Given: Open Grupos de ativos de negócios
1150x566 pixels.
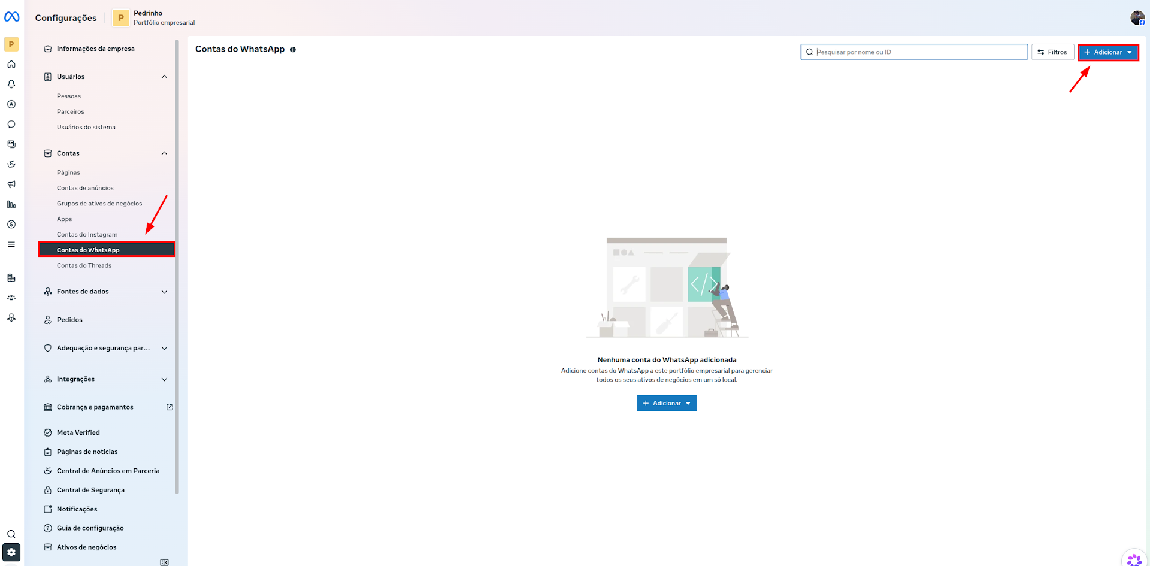Looking at the screenshot, I should pyautogui.click(x=99, y=204).
